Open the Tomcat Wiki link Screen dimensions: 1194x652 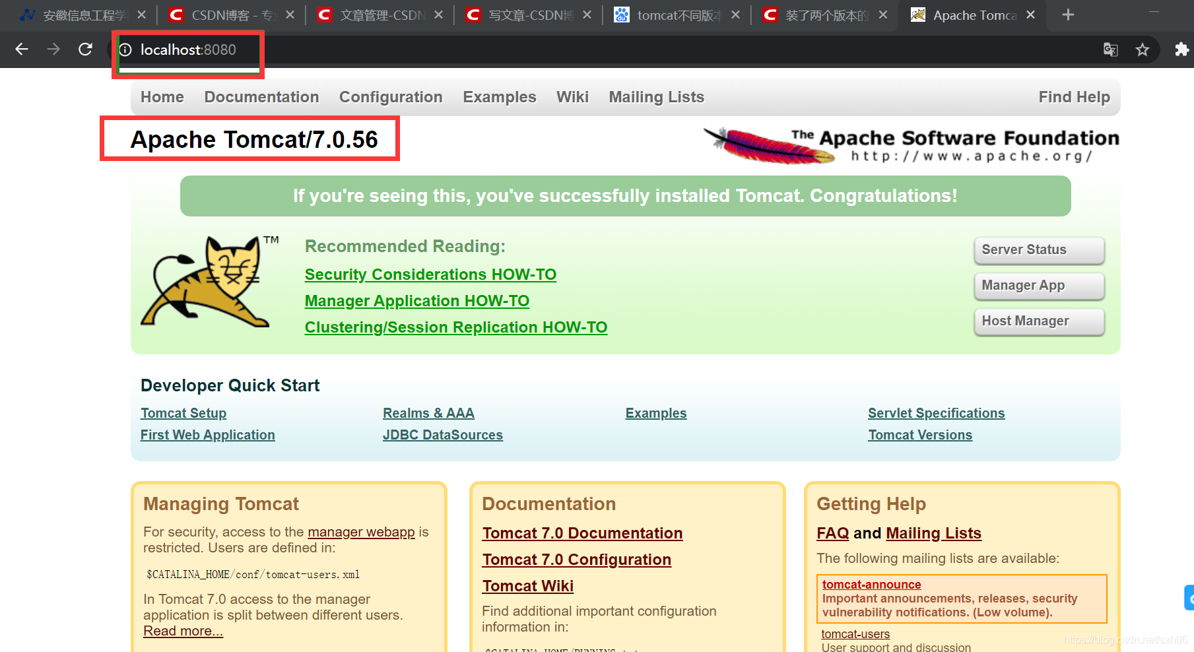pos(527,586)
